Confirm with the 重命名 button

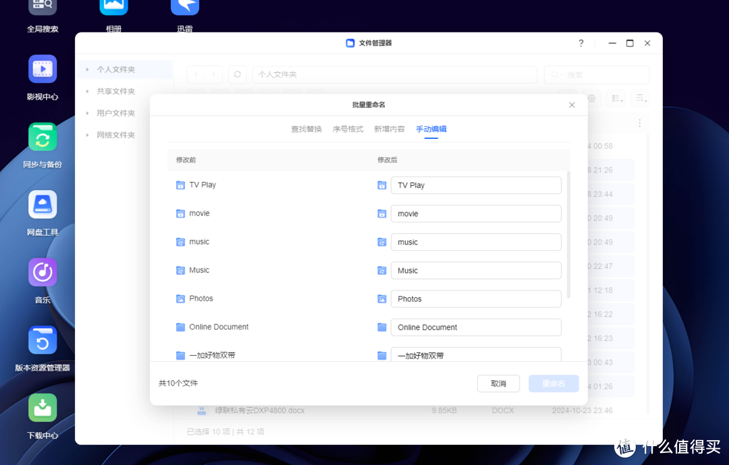point(553,383)
